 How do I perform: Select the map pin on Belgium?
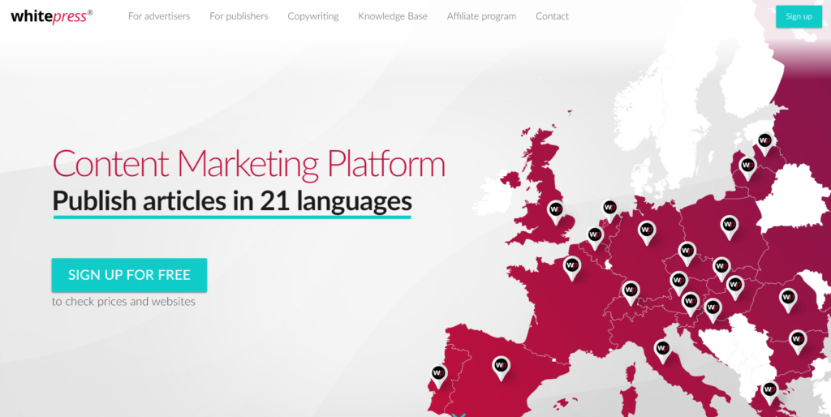(x=595, y=238)
